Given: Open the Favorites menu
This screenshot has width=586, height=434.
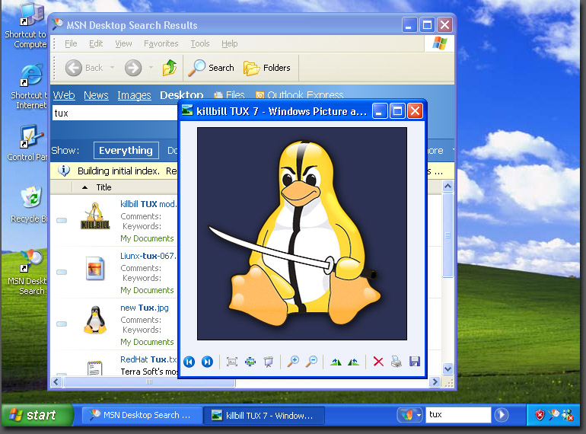Looking at the screenshot, I should [161, 43].
